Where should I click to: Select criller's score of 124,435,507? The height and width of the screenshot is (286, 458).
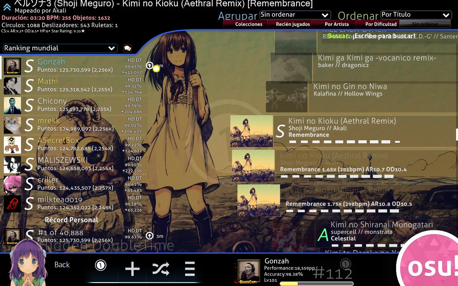click(73, 184)
